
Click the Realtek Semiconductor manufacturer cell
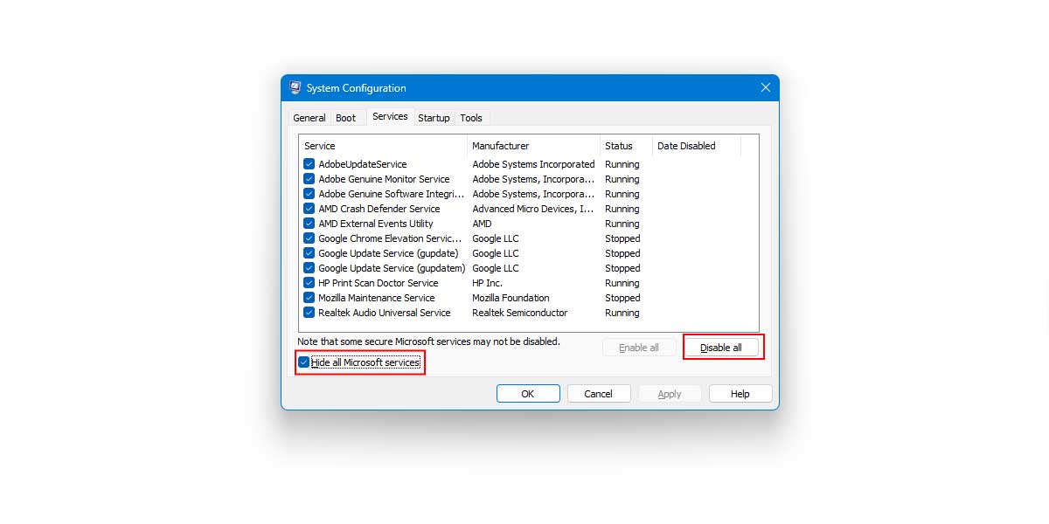(x=520, y=313)
